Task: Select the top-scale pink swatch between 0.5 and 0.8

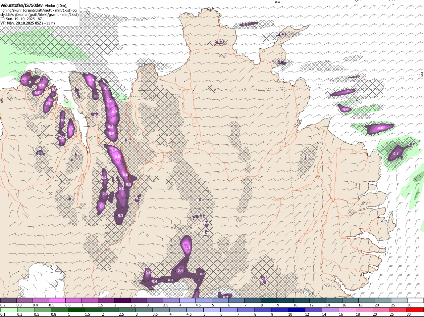Action: click(x=57, y=300)
